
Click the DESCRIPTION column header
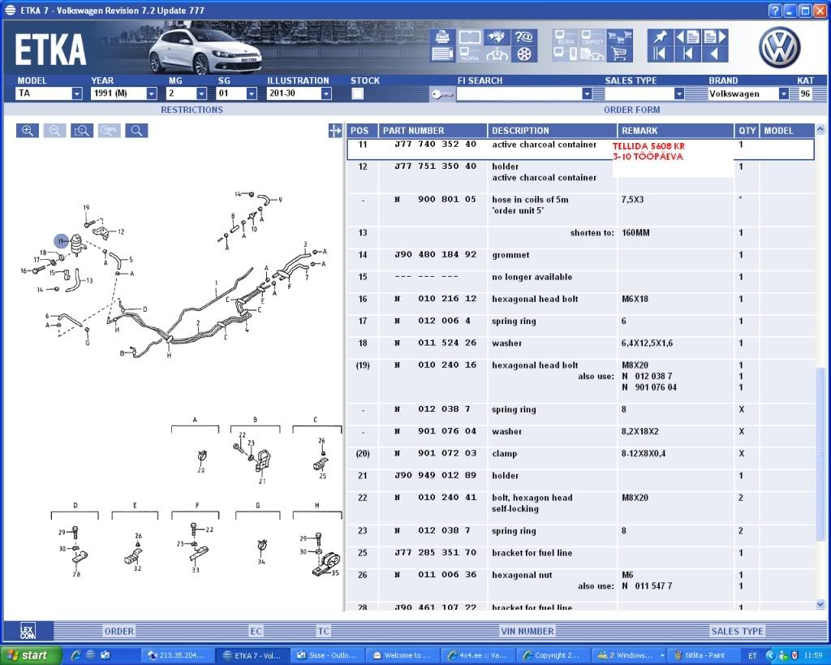(x=552, y=131)
